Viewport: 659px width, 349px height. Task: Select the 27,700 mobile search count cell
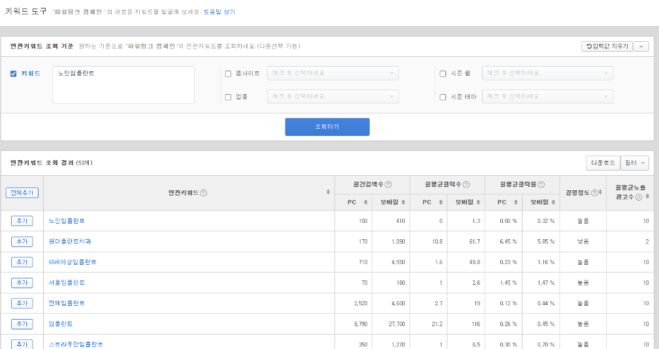pyautogui.click(x=391, y=324)
